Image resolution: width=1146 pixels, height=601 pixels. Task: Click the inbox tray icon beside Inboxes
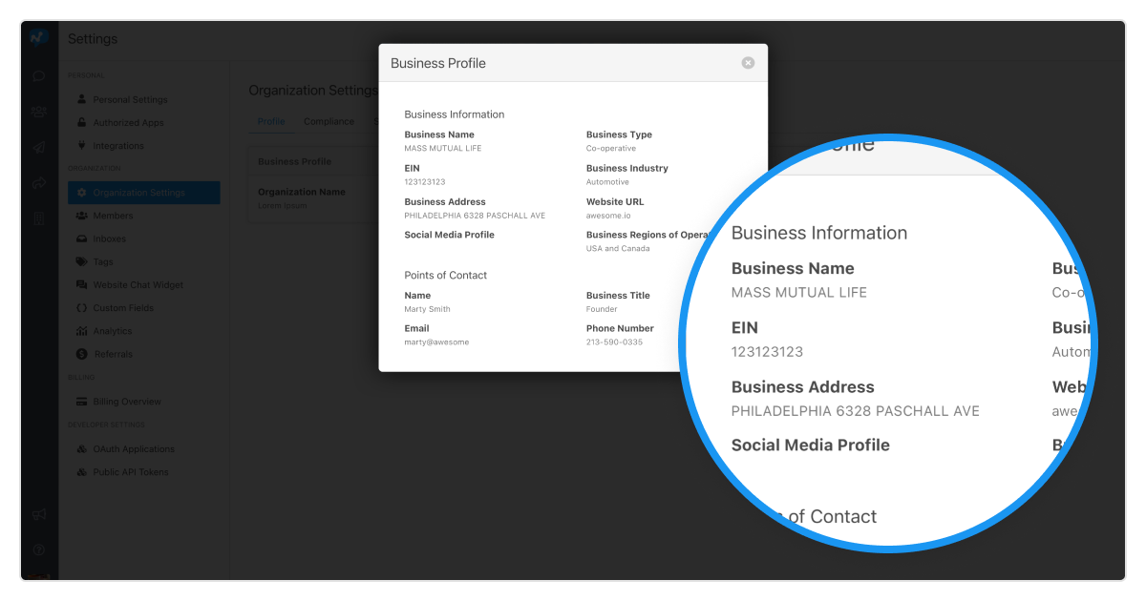(82, 238)
